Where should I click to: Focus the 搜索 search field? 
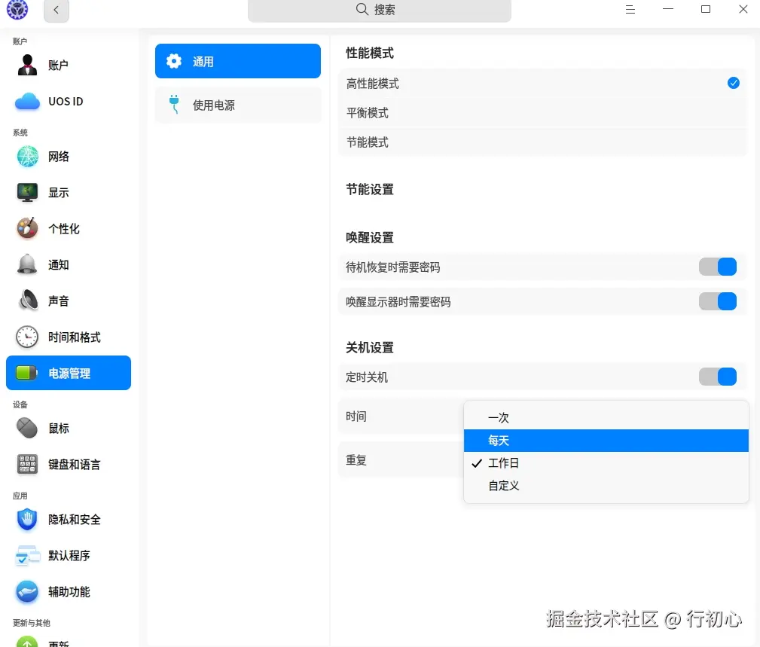coord(379,10)
